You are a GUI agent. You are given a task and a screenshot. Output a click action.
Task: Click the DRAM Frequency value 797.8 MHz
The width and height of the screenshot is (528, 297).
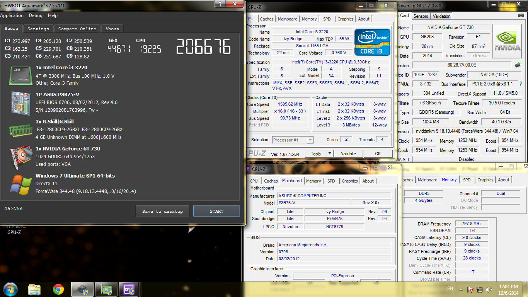472,224
